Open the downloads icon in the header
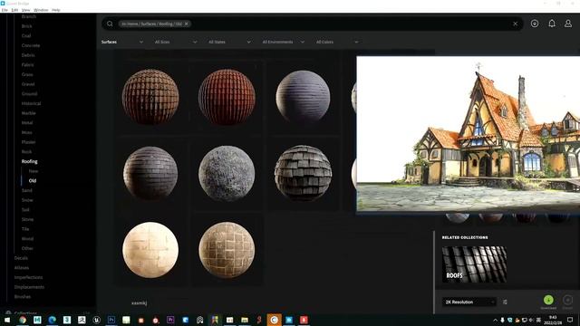Screen dimensions: 580x326 click(x=535, y=24)
